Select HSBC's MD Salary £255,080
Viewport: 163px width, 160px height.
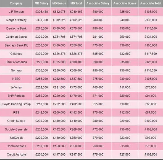(42, 79)
